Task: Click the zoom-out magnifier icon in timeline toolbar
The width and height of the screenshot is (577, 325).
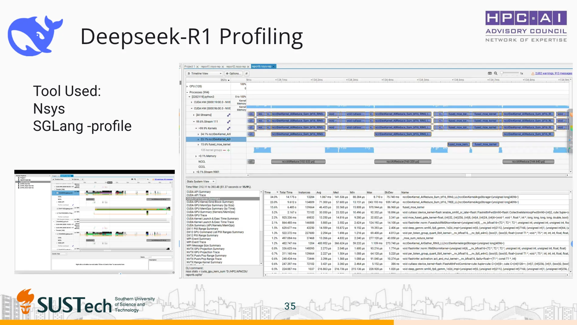Action: 496,74
